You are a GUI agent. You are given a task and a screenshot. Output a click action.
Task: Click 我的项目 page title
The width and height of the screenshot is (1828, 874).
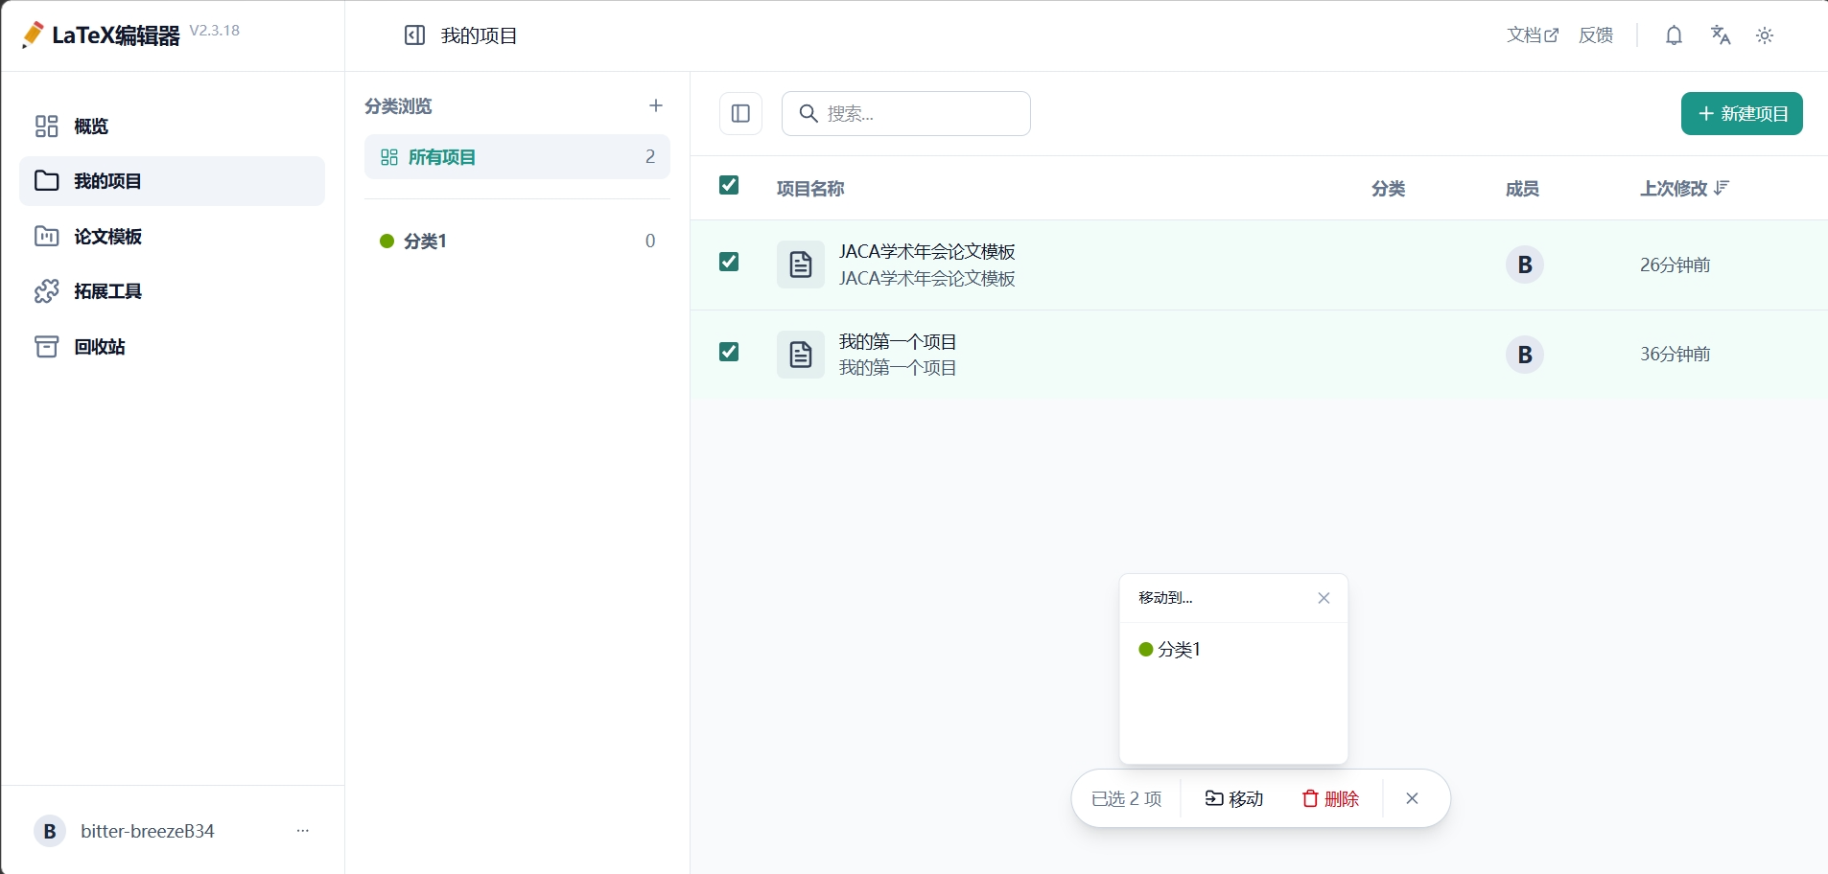coord(479,35)
